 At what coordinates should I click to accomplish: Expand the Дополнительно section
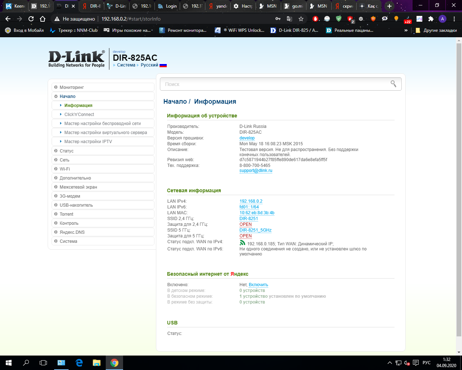tap(103, 178)
